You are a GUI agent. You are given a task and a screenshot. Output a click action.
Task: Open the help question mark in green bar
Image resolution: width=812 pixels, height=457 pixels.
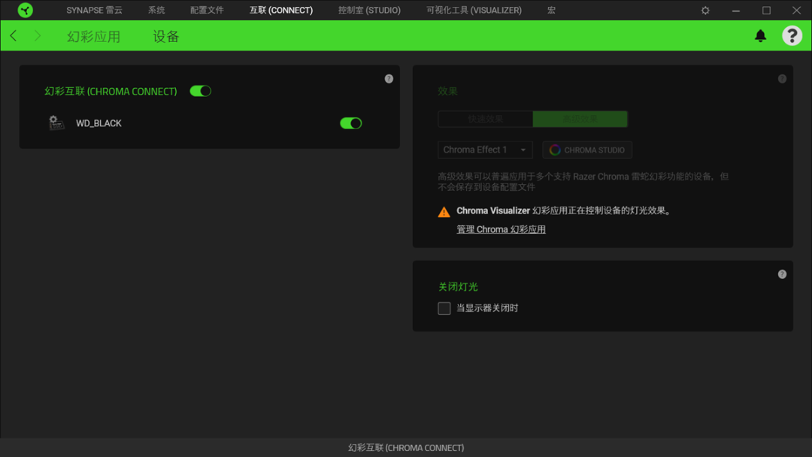tap(792, 36)
